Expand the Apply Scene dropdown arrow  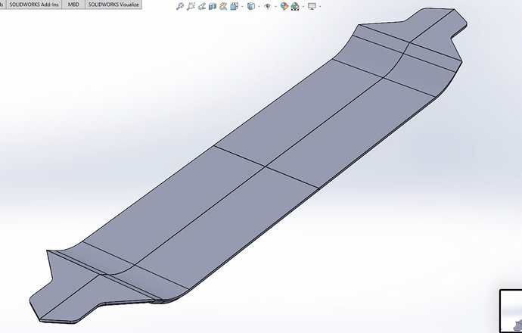tap(302, 6)
